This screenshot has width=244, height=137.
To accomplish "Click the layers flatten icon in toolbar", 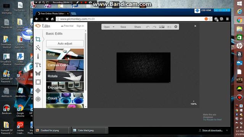I will [169, 27].
